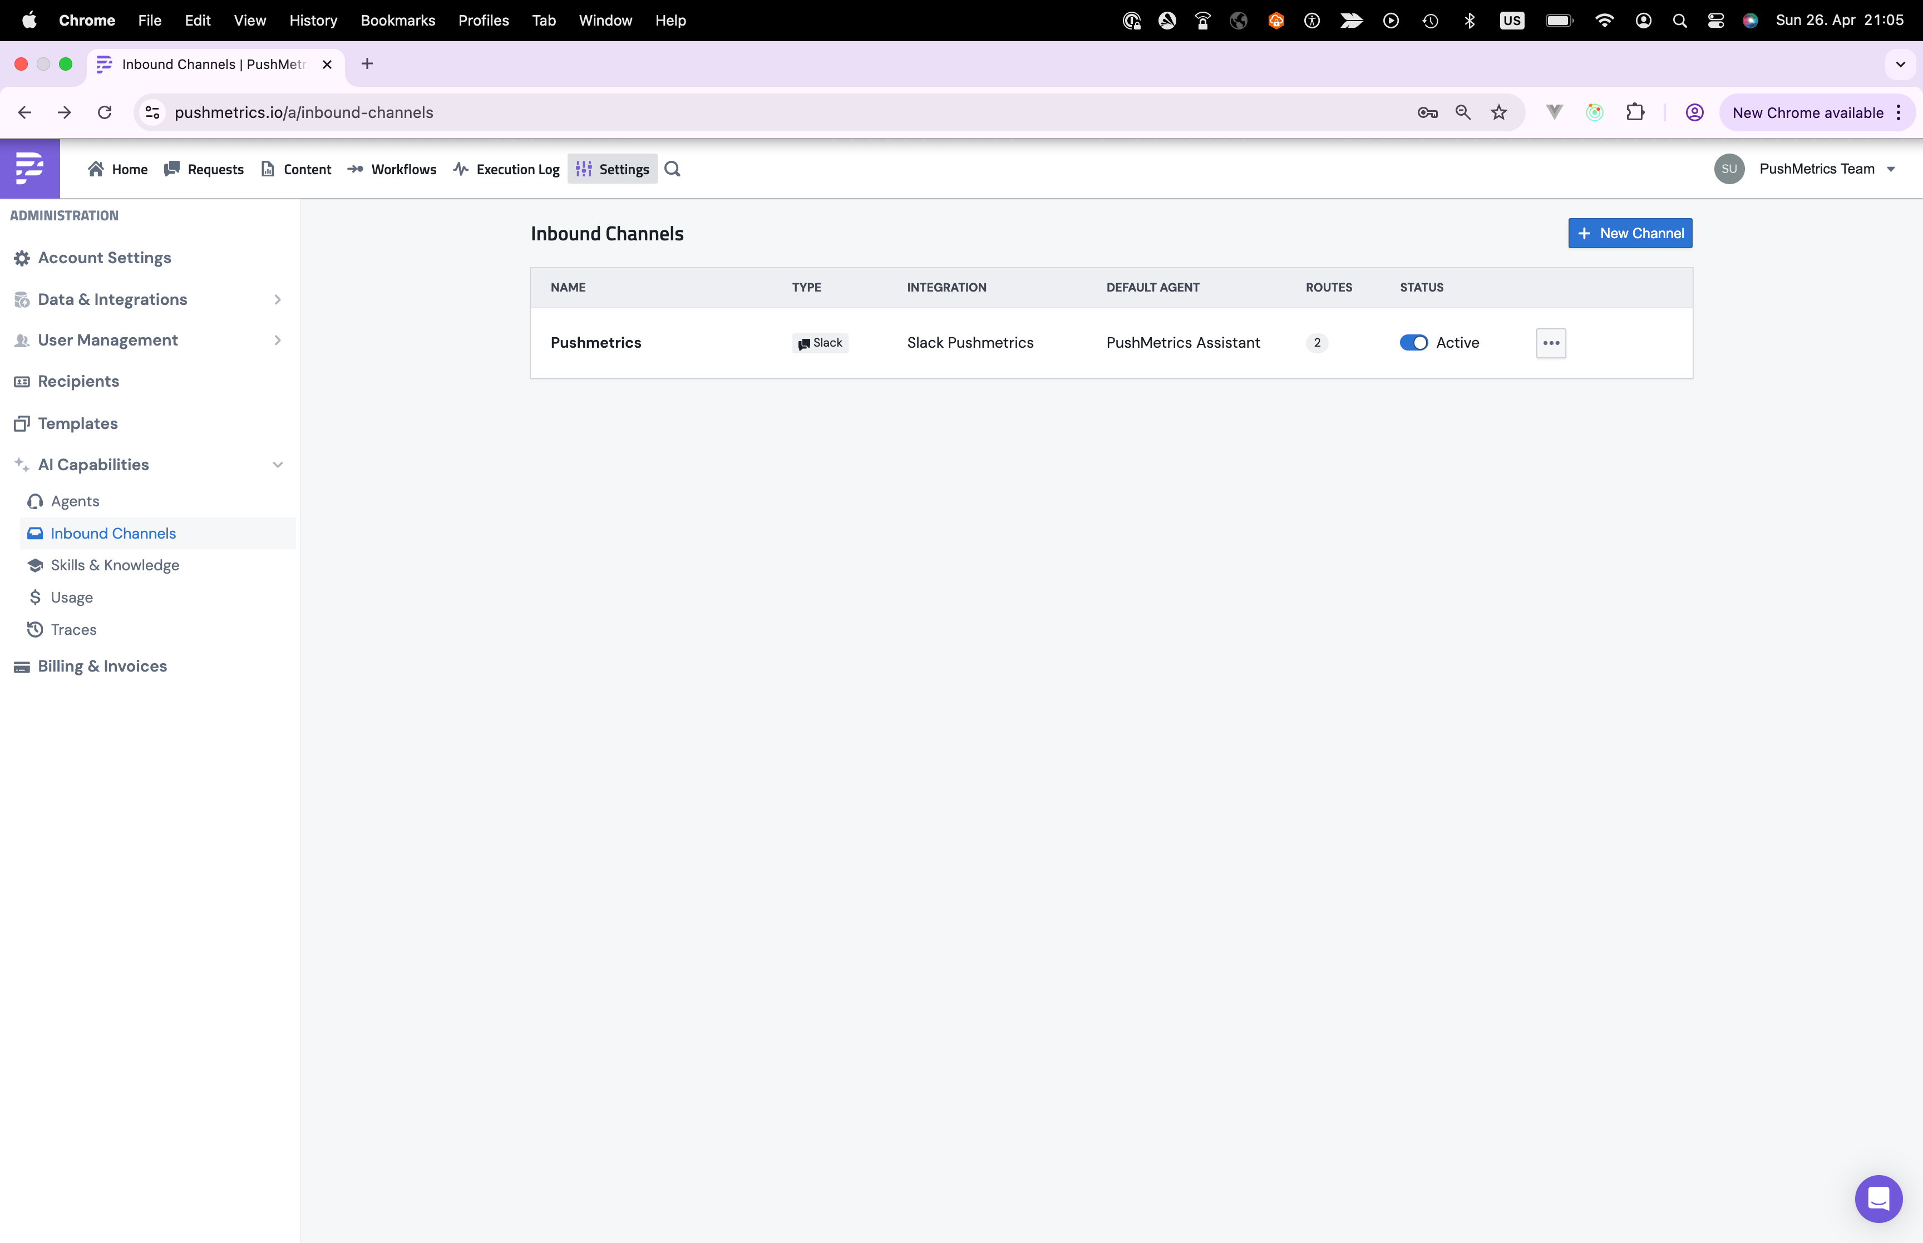
Task: Open the Chrome profile icon
Action: pos(1694,112)
